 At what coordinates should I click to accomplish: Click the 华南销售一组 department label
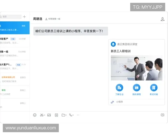54,19
